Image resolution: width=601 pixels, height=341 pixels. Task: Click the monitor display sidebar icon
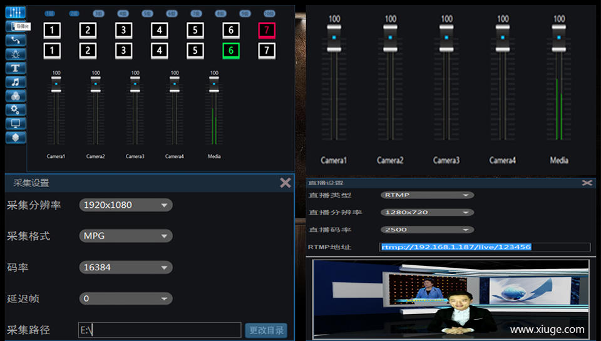pos(16,123)
